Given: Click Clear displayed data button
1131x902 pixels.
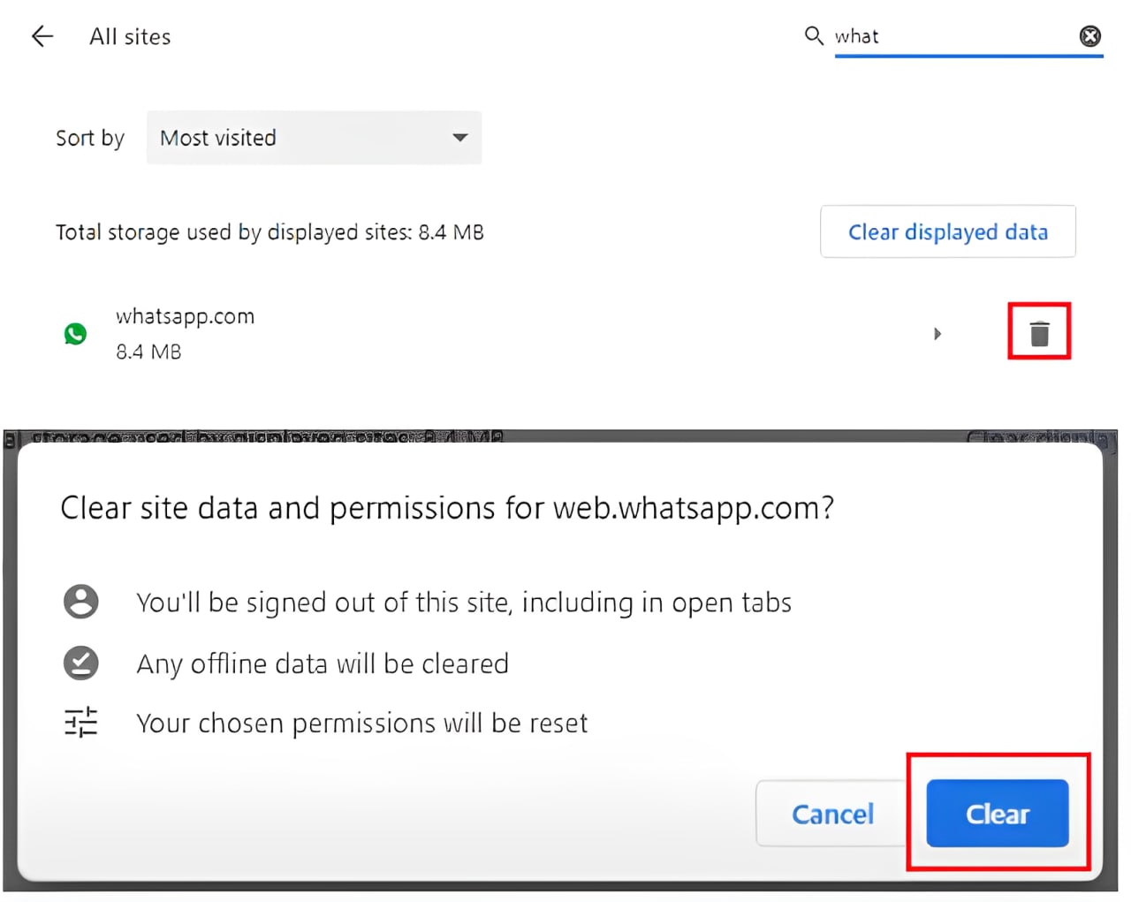Looking at the screenshot, I should [948, 231].
